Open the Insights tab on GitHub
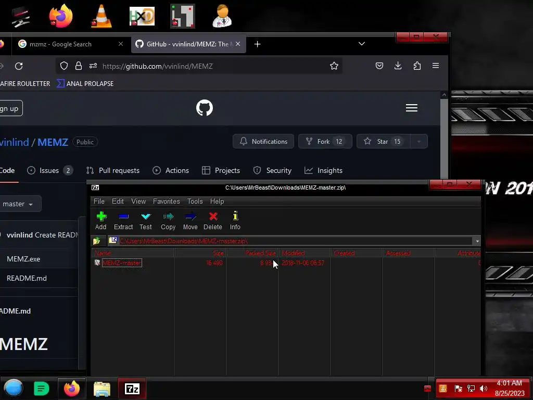 coord(323,170)
